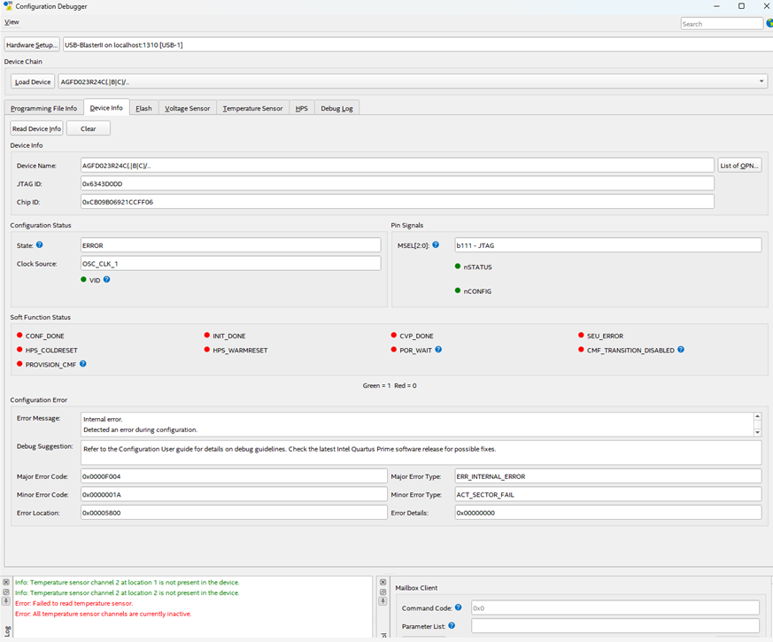Click the PROVISION_CMF help icon

[x=83, y=364]
